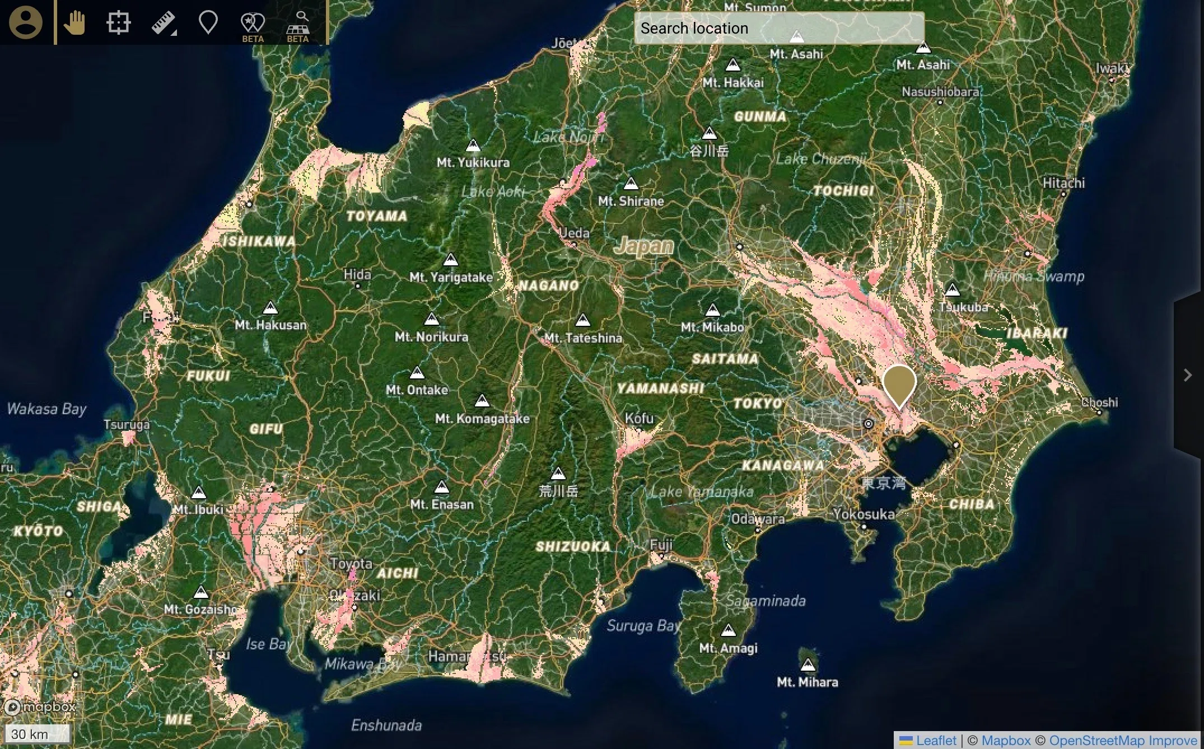Click the SAITAMA prefecture label
Screen dimensions: 1204x749
725,359
